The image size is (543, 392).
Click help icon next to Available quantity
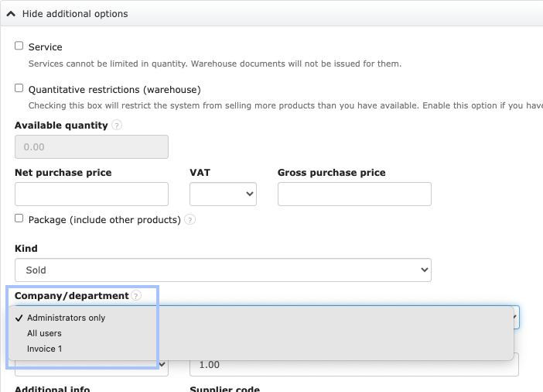point(117,125)
